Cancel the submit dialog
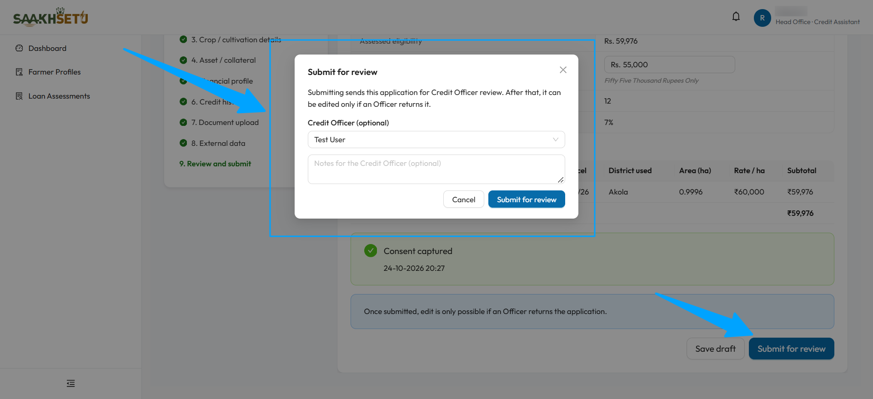 tap(463, 199)
